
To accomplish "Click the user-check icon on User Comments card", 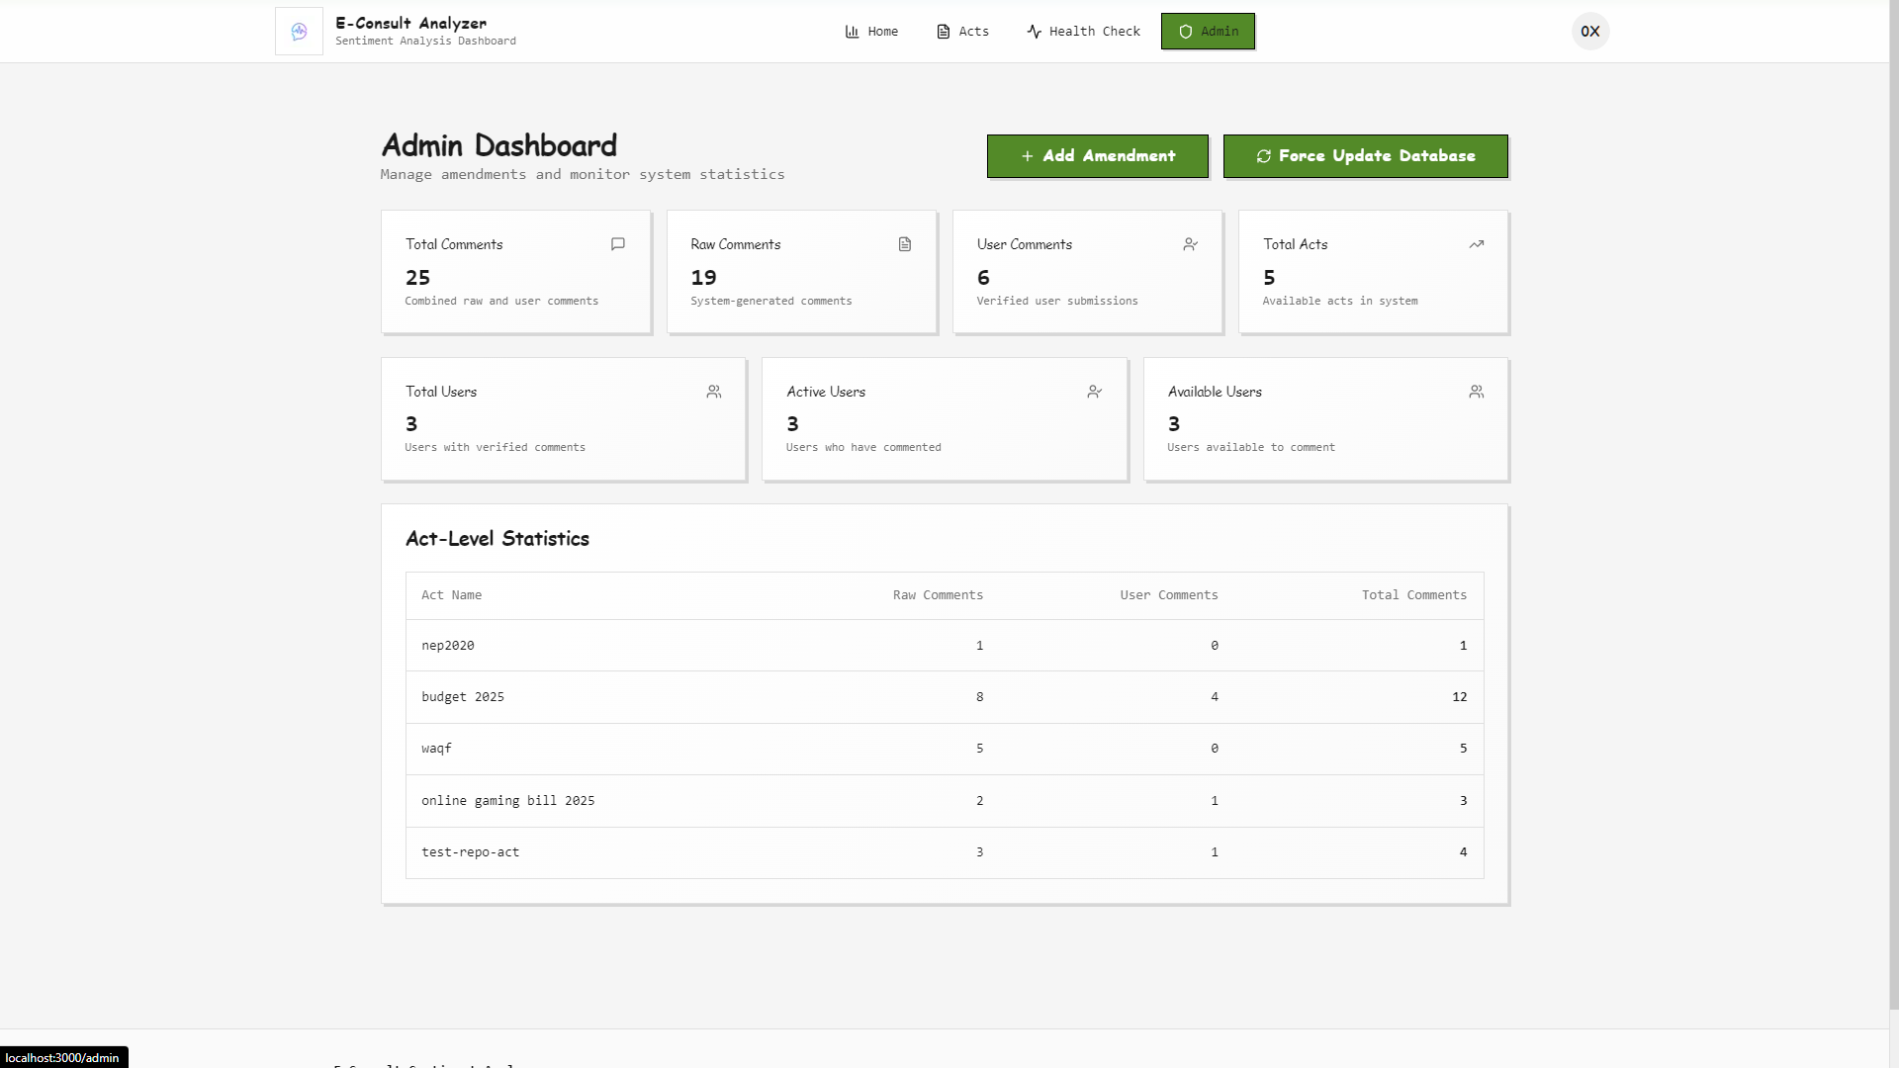I will pyautogui.click(x=1190, y=244).
